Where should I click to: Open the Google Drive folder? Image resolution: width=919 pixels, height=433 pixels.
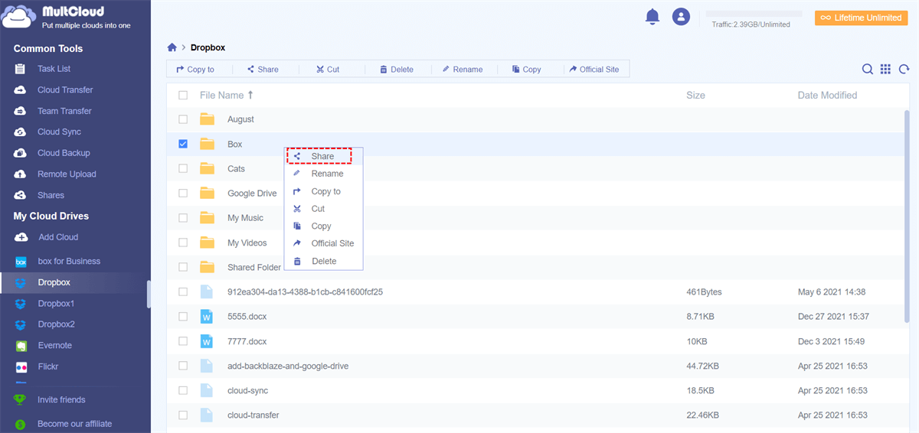click(252, 194)
